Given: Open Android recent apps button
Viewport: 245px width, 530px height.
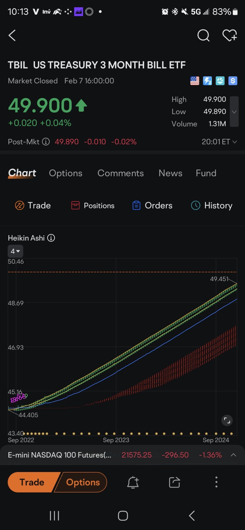Looking at the screenshot, I should click(x=54, y=516).
